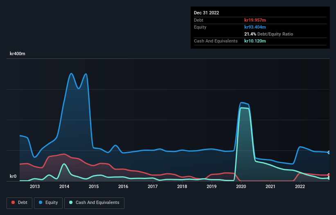Click the 2016 x-axis label
This screenshot has width=336, height=215.
point(123,186)
